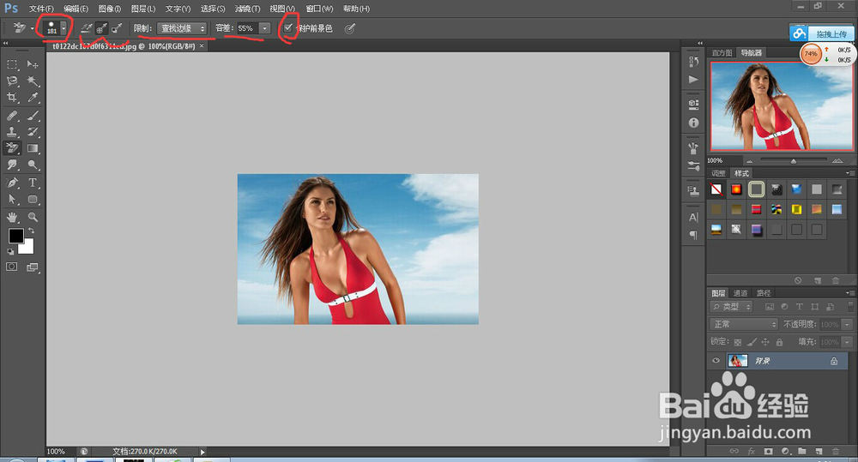
Task: Select the Pen tool
Action: click(12, 183)
